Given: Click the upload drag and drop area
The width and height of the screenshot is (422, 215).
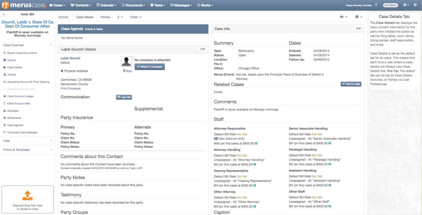Looking at the screenshot, I should (27, 200).
